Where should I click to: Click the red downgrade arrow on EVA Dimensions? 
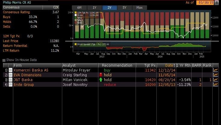(101, 75)
